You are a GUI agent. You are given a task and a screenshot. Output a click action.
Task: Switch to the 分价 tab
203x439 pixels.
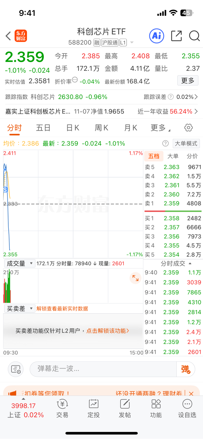click(192, 156)
